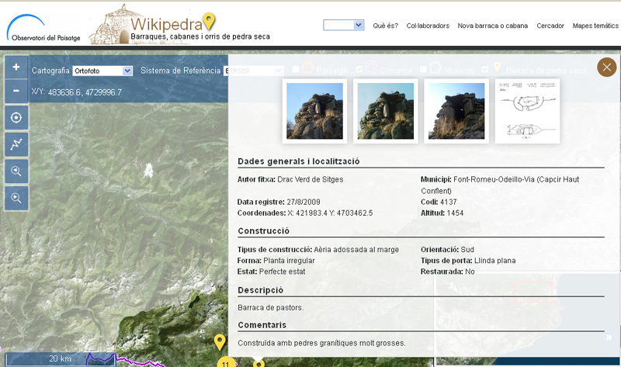Click the locate/center target tool

16,118
